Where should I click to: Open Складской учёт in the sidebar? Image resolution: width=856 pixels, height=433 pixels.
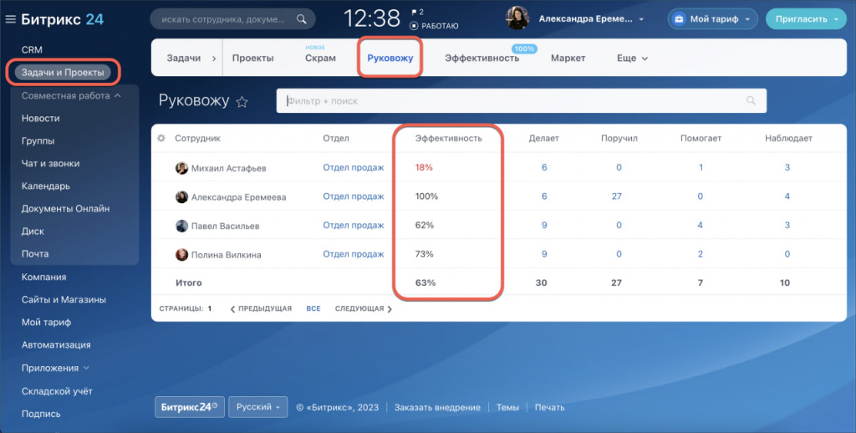pyautogui.click(x=57, y=391)
